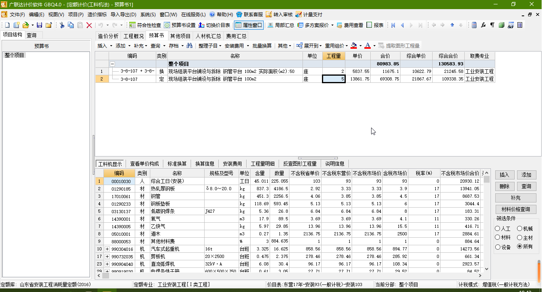The height and width of the screenshot is (292, 542).
Task: Open 预算书设置 settings
Action: pos(180,25)
